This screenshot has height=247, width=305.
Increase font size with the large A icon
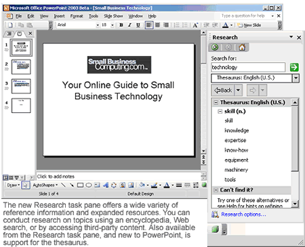[x=195, y=25]
